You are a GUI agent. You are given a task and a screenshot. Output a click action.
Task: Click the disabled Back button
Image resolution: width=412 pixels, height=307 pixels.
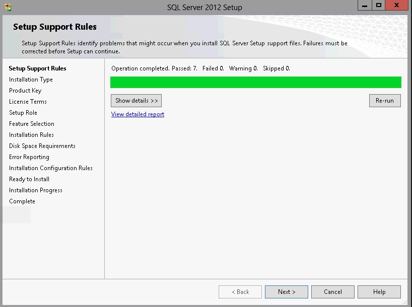240,292
